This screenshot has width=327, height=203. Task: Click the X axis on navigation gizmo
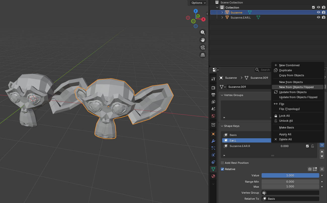203,19
